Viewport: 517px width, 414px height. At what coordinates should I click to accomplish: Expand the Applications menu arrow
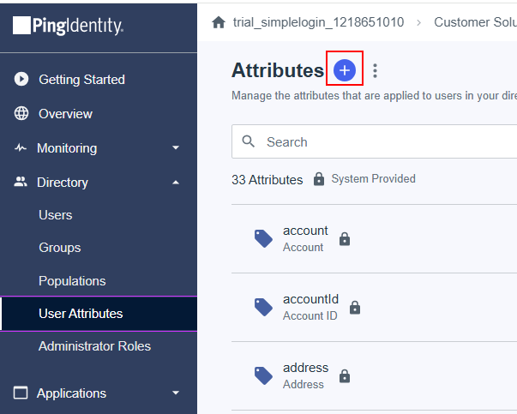(x=176, y=393)
